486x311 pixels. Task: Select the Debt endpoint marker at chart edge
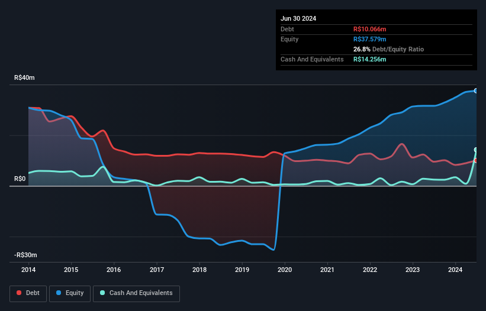click(x=476, y=160)
